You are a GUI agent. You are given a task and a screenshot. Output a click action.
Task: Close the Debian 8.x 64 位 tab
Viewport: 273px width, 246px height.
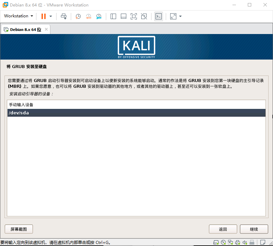(x=46, y=29)
